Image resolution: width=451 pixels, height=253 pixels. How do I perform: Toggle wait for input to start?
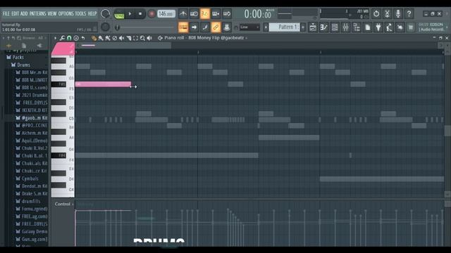click(194, 14)
